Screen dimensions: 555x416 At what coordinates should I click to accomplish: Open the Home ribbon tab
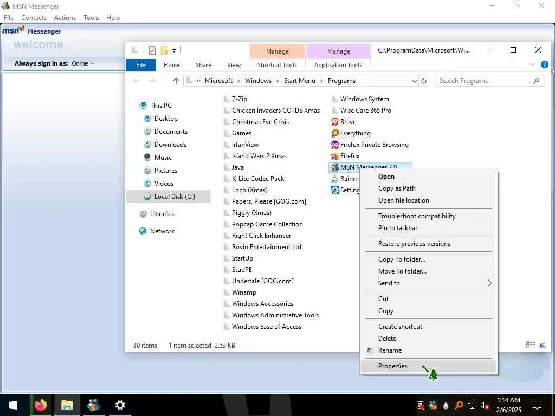[172, 65]
